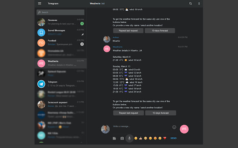Screen dimensions: 238x148
Task: Click the WE avatar beside Weatherin message
Action: (107, 49)
